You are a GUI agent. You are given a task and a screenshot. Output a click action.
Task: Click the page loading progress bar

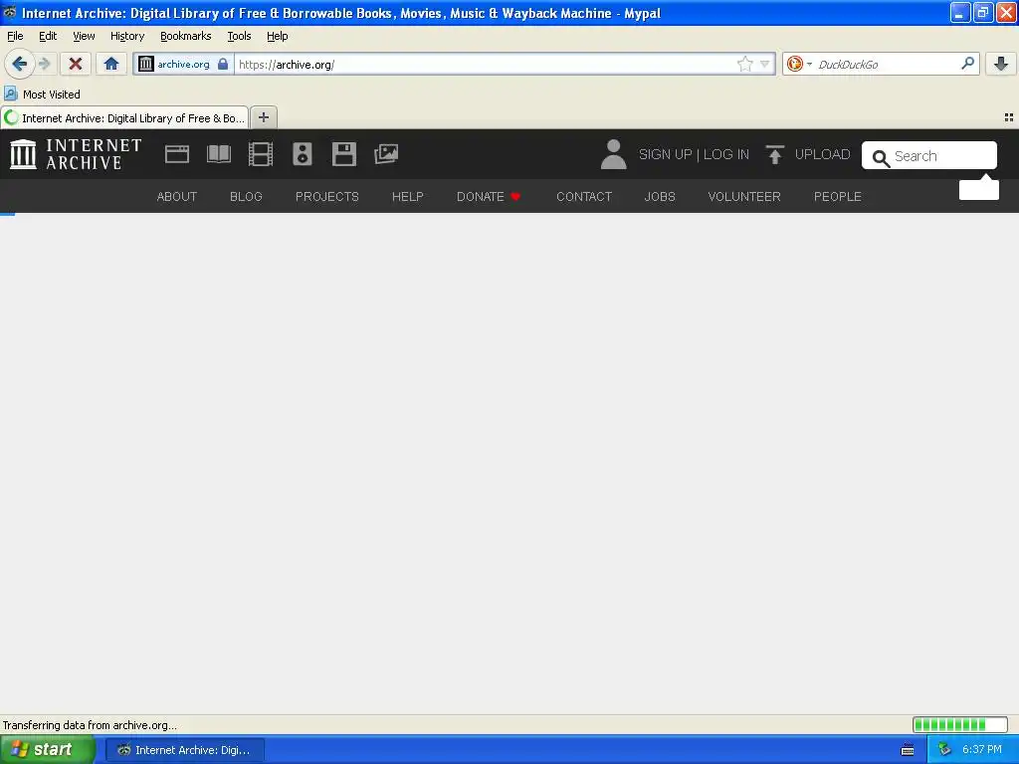(960, 724)
